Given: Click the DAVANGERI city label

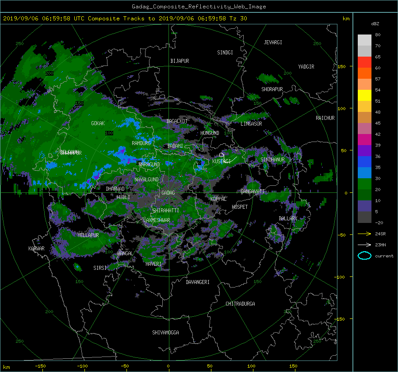Looking at the screenshot, I should pos(198,282).
